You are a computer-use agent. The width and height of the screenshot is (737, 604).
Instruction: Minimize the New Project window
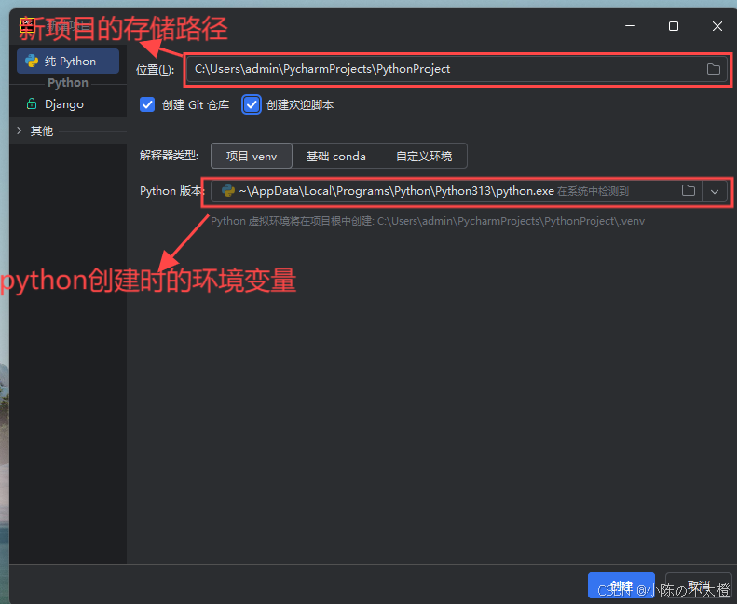pyautogui.click(x=630, y=26)
